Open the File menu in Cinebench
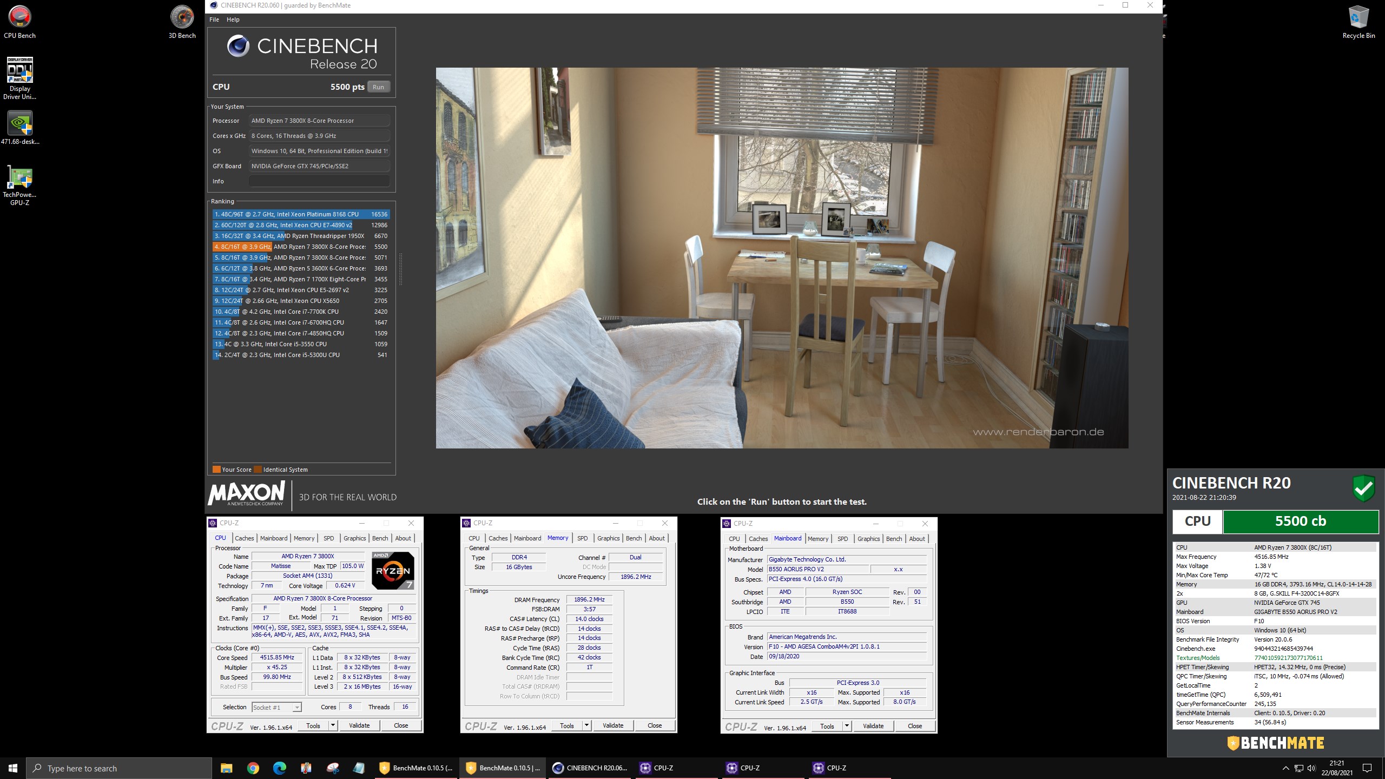 (x=214, y=19)
